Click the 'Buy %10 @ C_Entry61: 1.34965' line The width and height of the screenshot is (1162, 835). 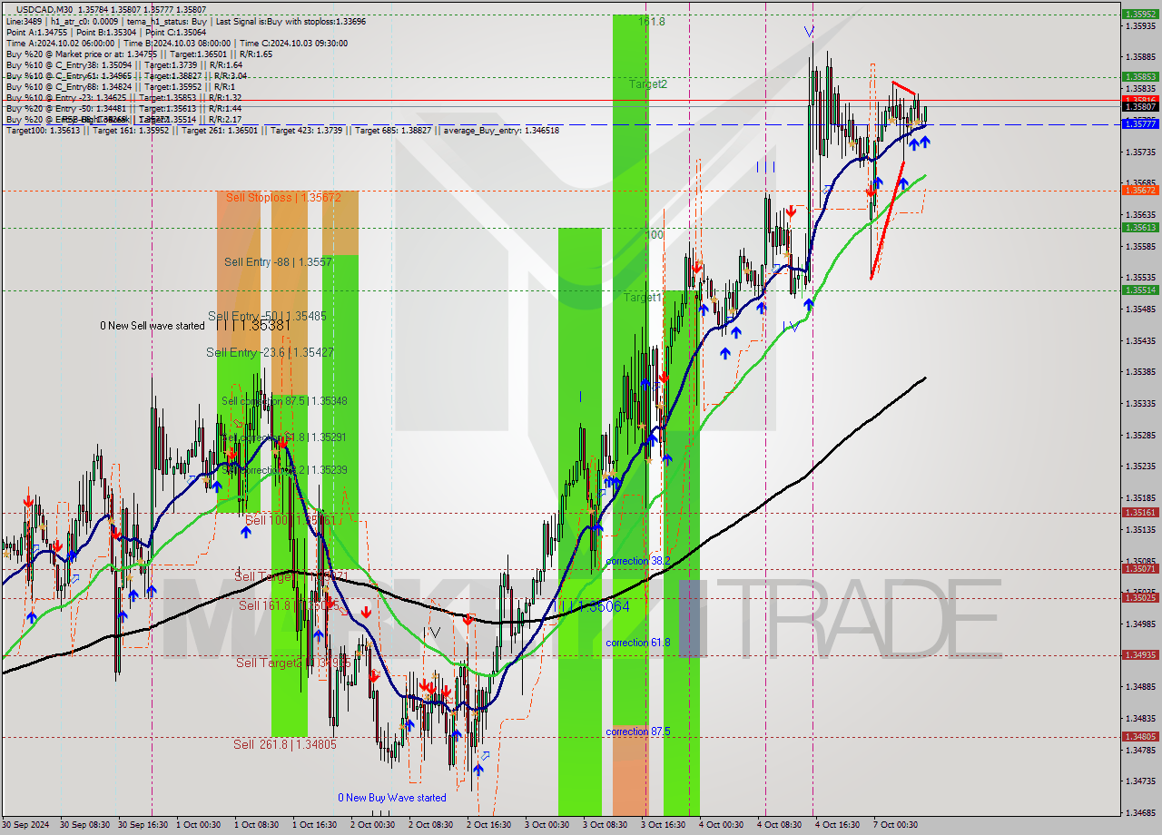click(126, 75)
